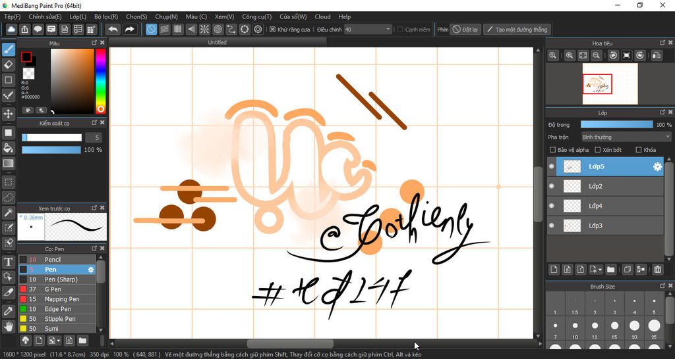Open snap settings gear icon

pos(258,29)
